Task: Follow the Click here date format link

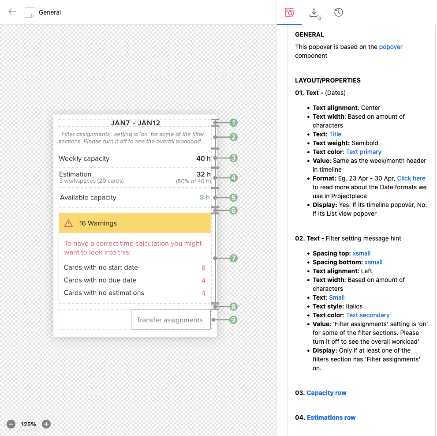Action: tap(411, 178)
